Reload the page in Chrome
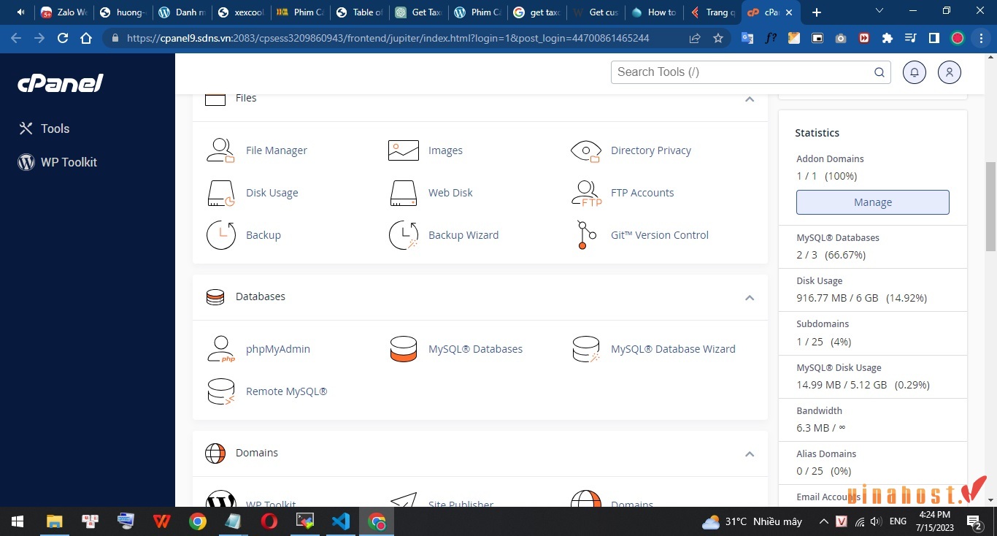Screen dimensions: 997x536 63,38
